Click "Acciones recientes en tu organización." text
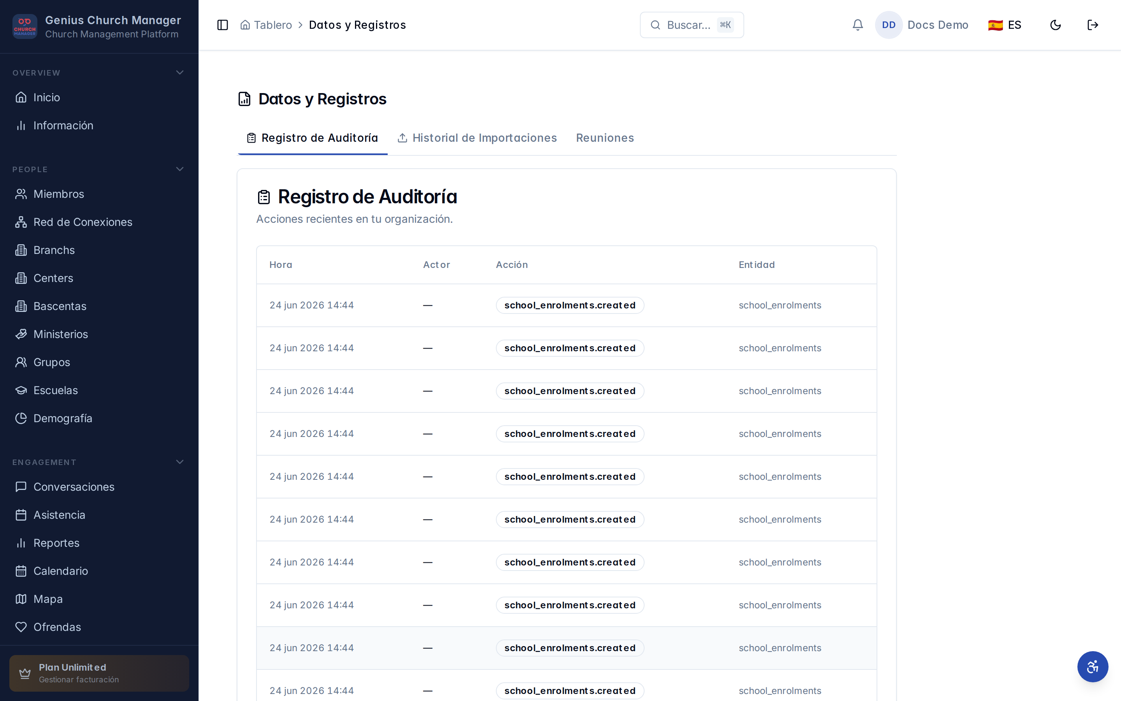 click(354, 219)
